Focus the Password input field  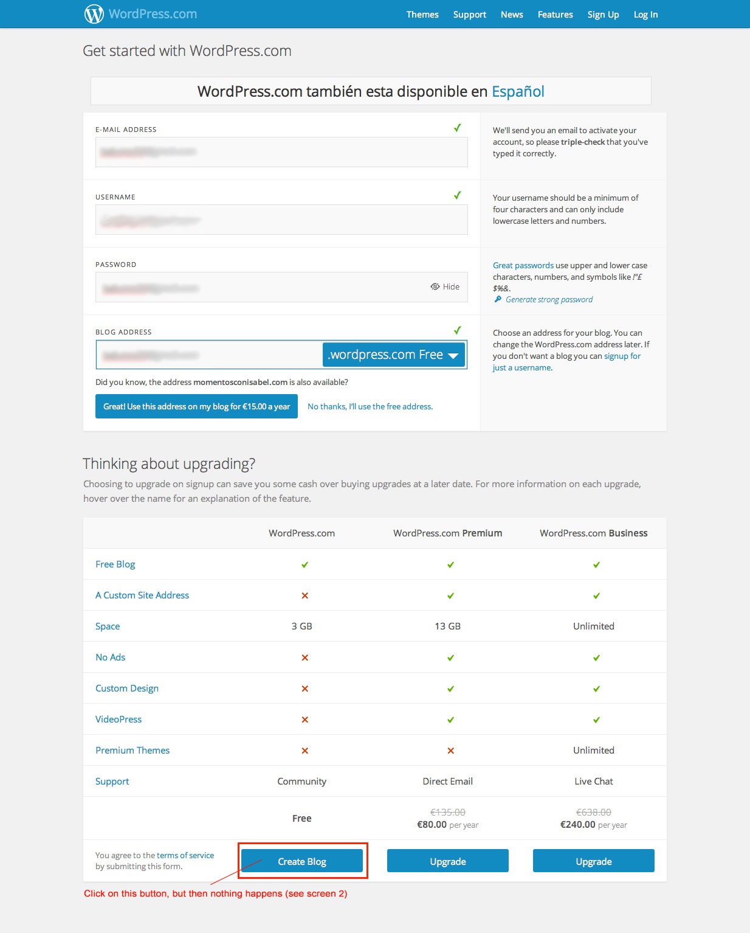(281, 287)
